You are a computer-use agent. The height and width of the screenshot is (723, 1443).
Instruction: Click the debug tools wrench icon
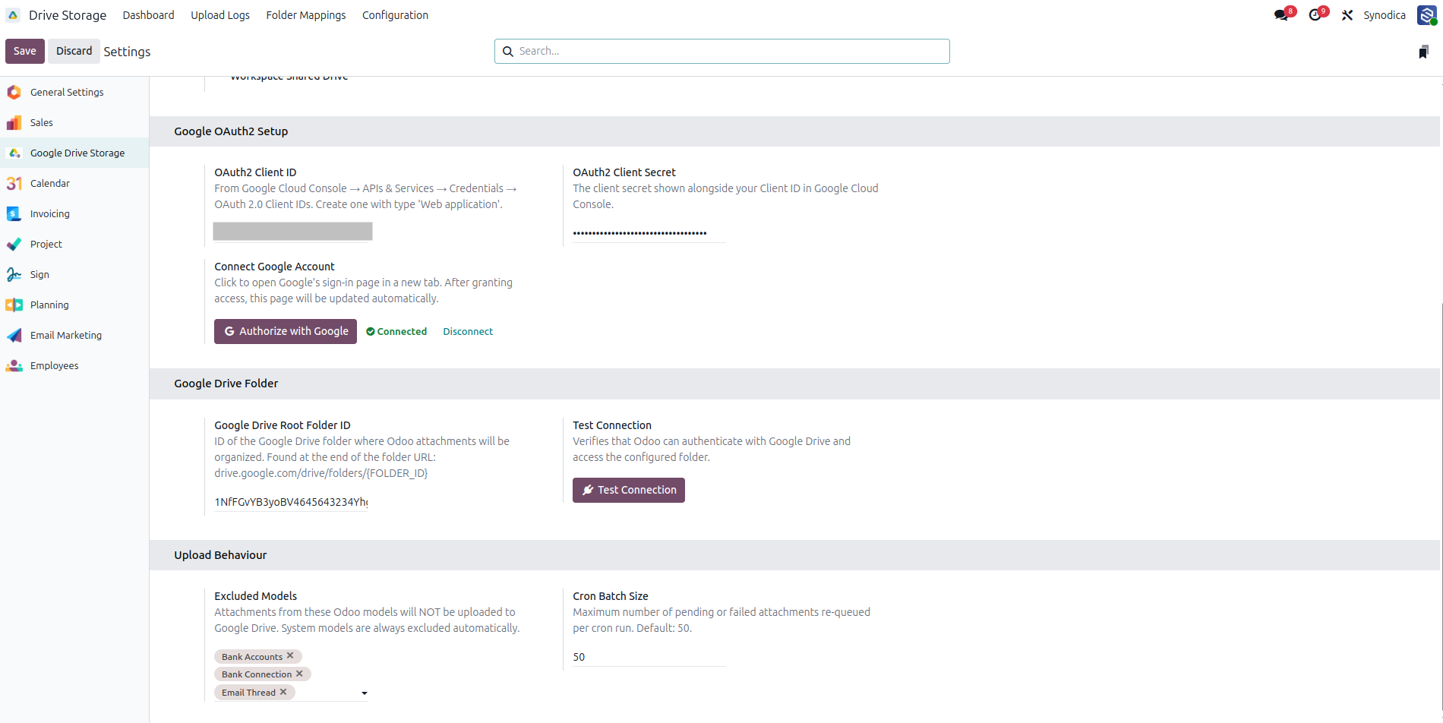1347,15
